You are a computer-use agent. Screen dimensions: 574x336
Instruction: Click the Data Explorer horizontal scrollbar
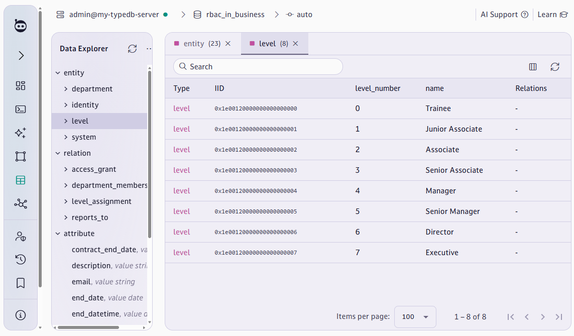88,327
